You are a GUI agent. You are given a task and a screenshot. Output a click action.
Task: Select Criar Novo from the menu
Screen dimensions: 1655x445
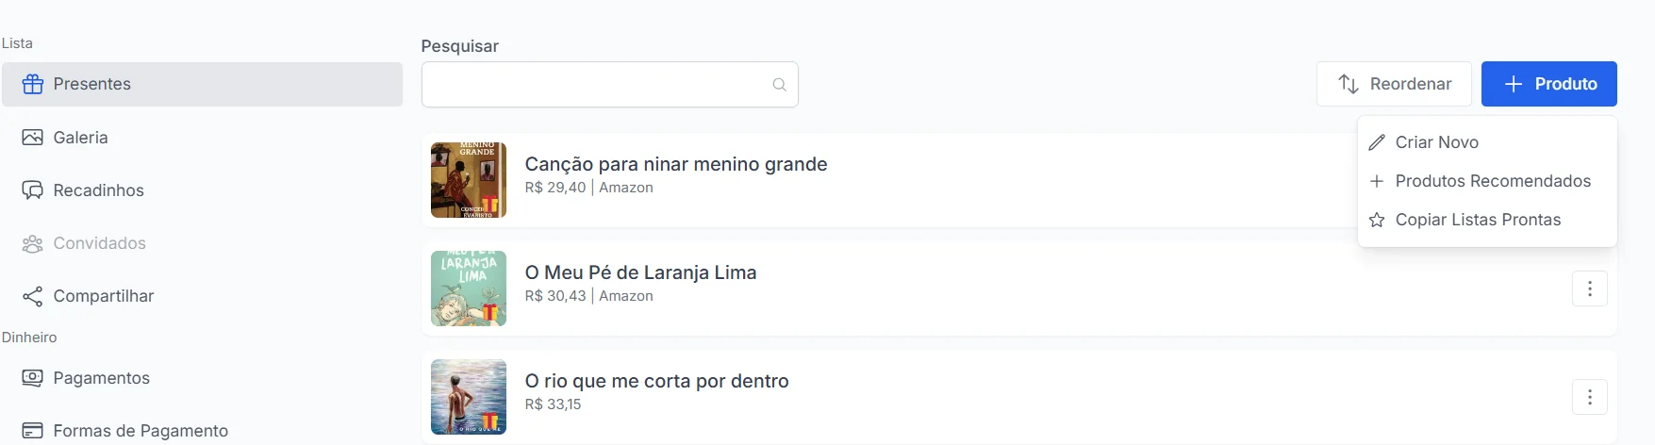(x=1436, y=142)
